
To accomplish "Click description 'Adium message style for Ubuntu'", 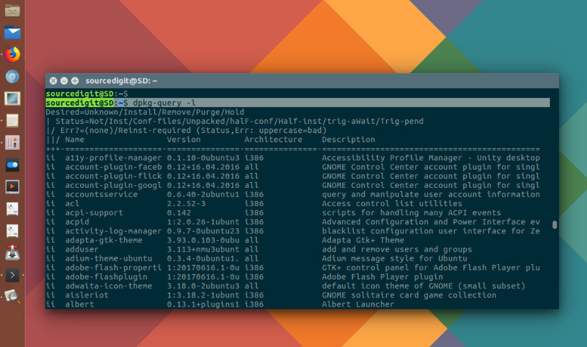I will 395,259.
